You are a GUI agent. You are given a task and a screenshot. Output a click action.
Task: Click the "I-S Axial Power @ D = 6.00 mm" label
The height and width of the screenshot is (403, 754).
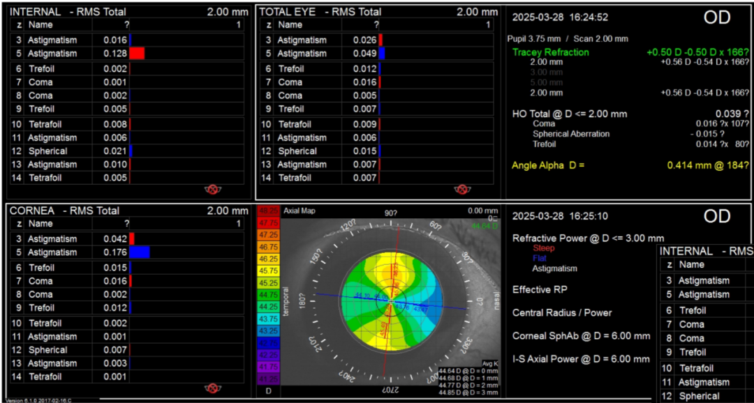pos(581,359)
